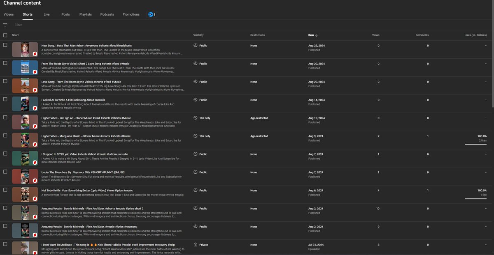
Task: Switch to the Videos tab
Action: [x=9, y=14]
